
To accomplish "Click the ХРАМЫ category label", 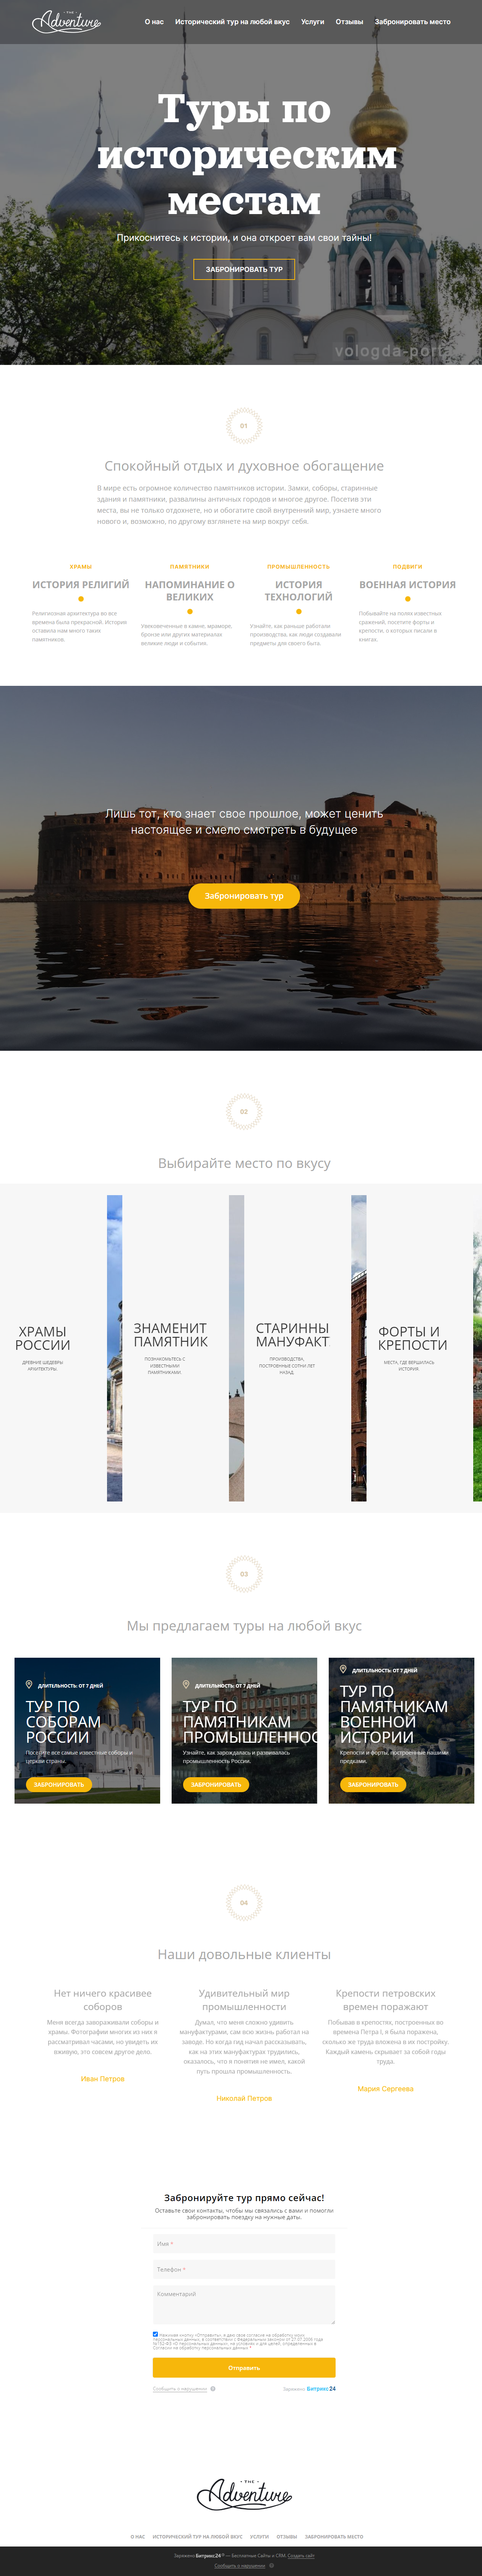I will click(81, 567).
